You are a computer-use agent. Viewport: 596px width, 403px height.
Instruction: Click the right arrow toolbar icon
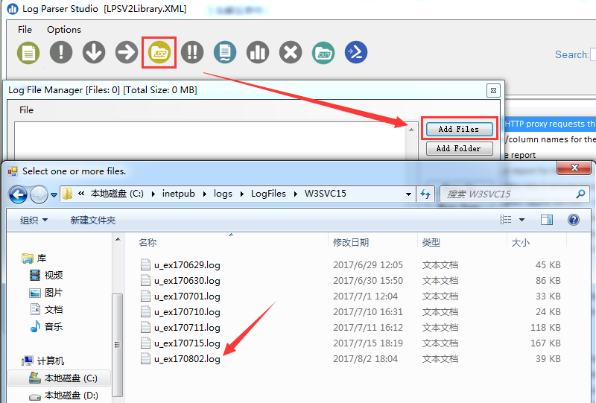[127, 52]
